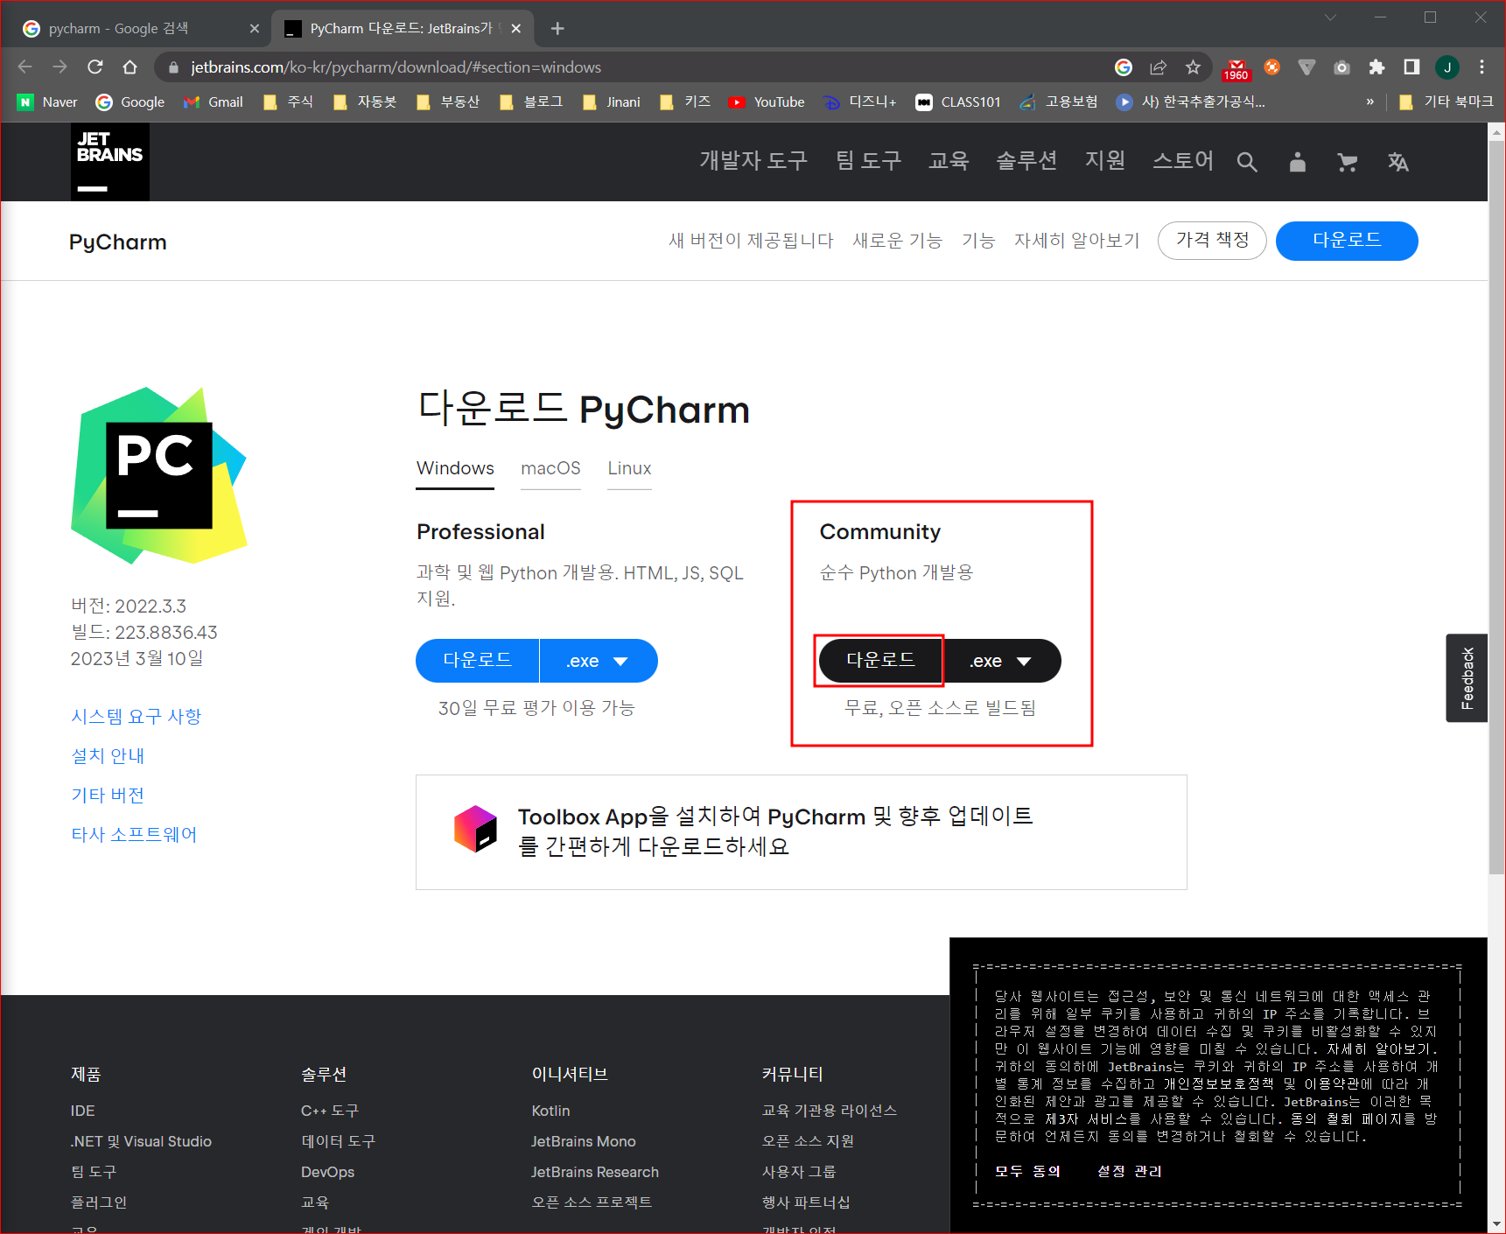The image size is (1506, 1234).
Task: Open the Chrome profile avatar J
Action: [1447, 67]
